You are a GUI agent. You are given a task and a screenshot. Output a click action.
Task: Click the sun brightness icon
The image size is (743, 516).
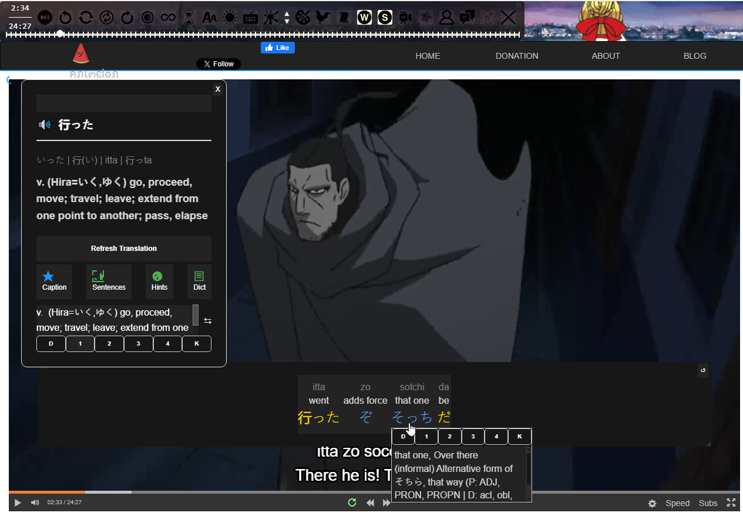(x=230, y=18)
